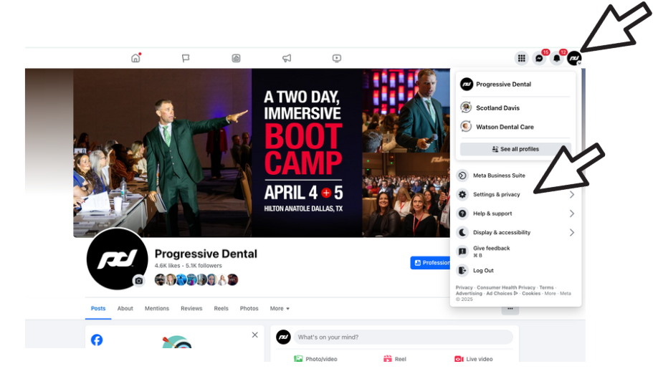
Task: Expand Display & accessibility options
Action: click(x=515, y=232)
